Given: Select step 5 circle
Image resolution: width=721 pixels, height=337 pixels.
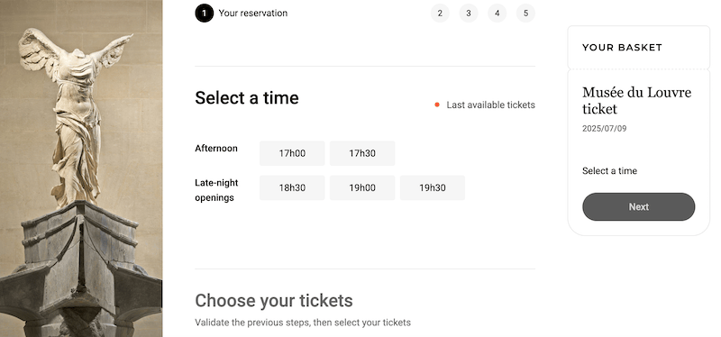Looking at the screenshot, I should (x=525, y=14).
